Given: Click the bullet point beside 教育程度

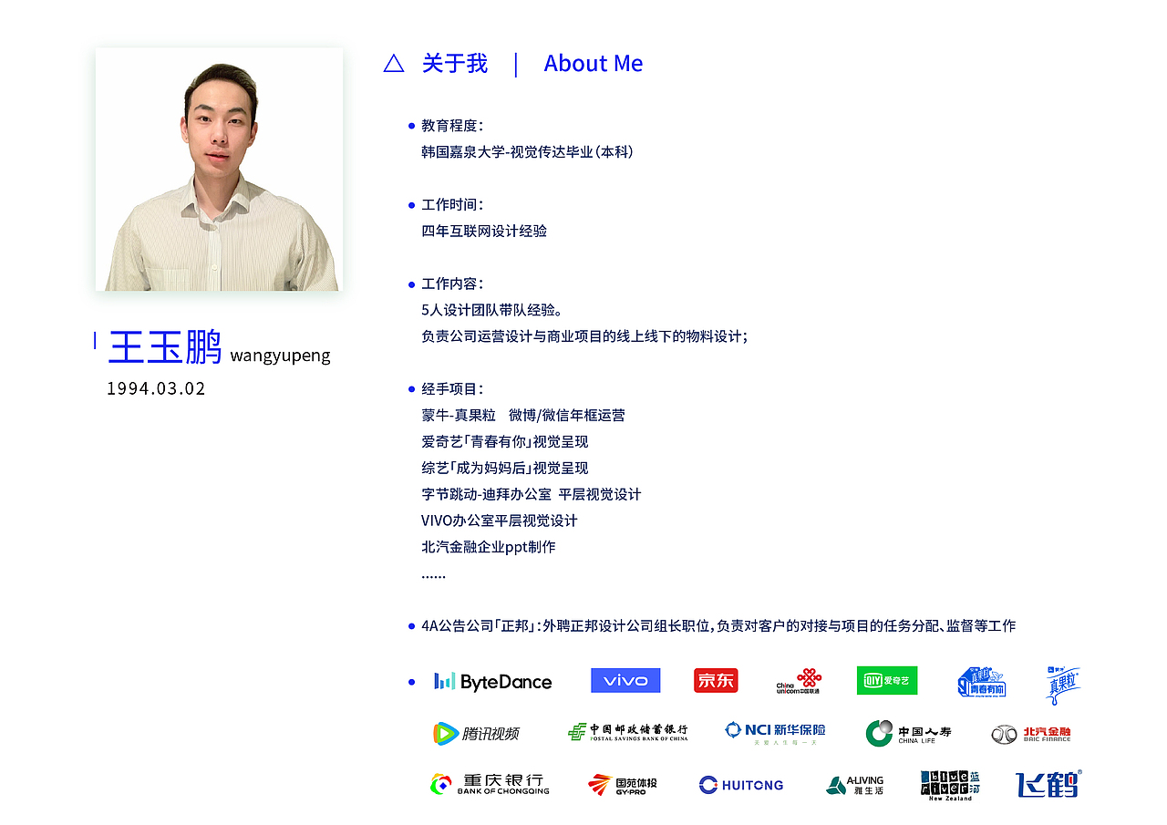Looking at the screenshot, I should (x=409, y=126).
